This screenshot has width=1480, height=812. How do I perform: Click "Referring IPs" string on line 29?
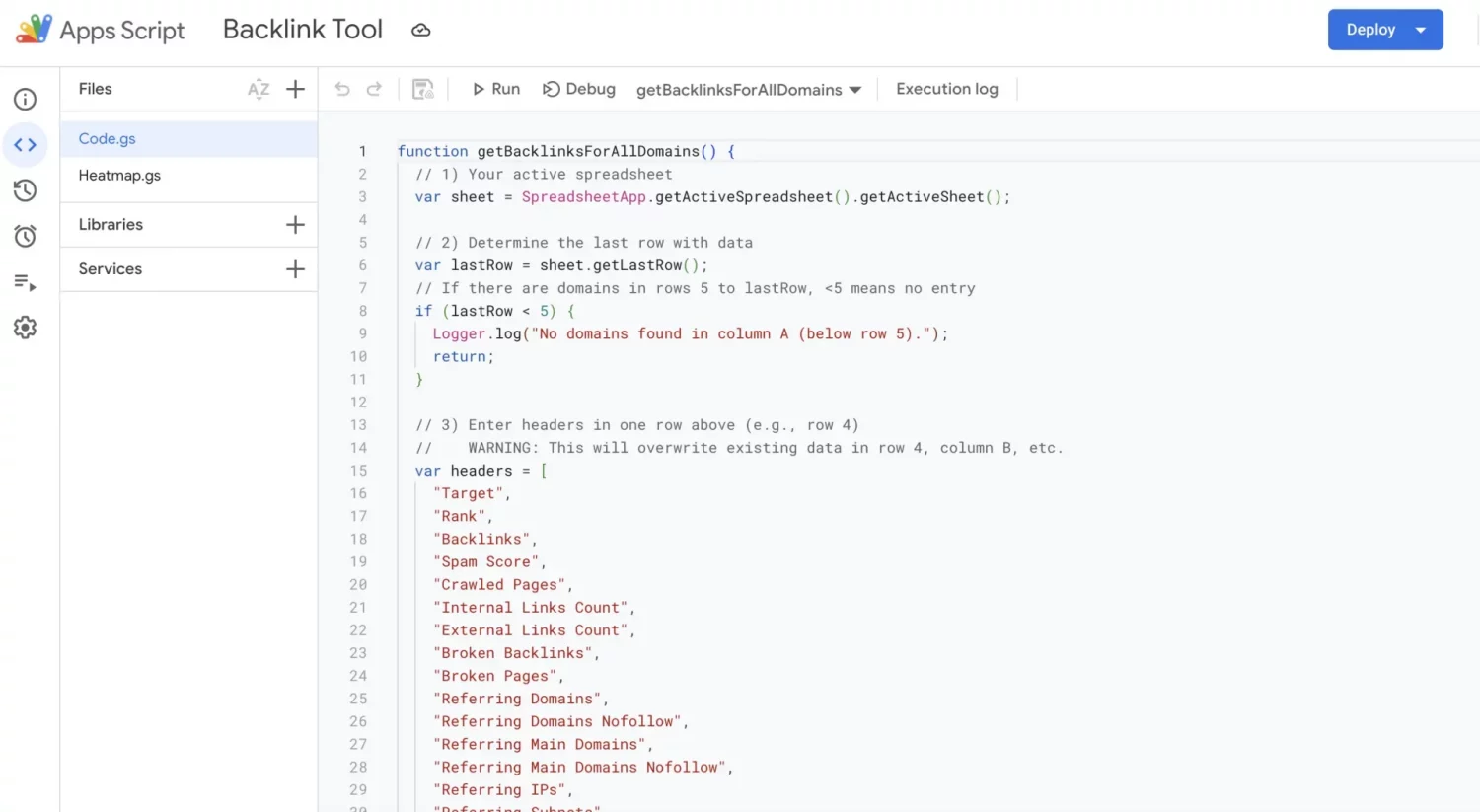click(x=499, y=790)
